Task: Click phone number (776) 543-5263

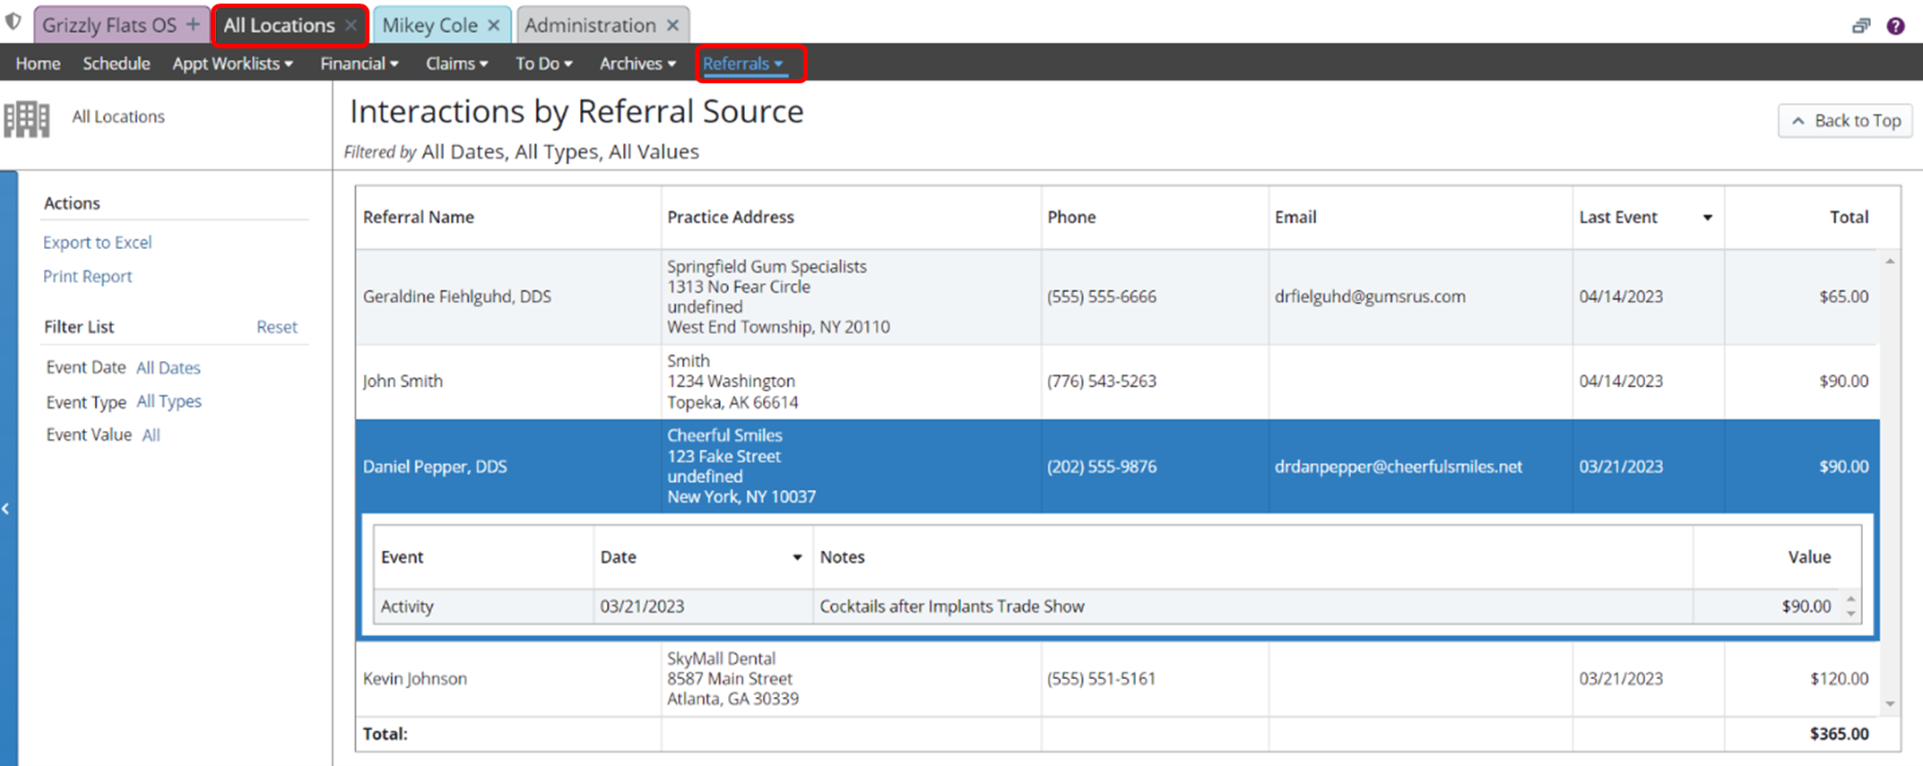Action: pyautogui.click(x=1102, y=382)
